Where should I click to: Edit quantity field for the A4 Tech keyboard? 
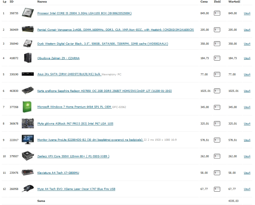pos(217,173)
